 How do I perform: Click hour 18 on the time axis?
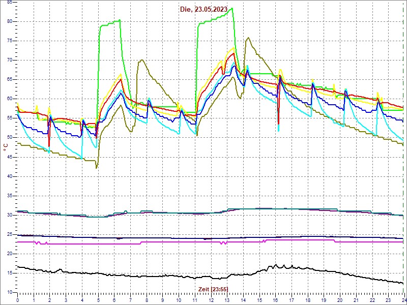point(307,300)
